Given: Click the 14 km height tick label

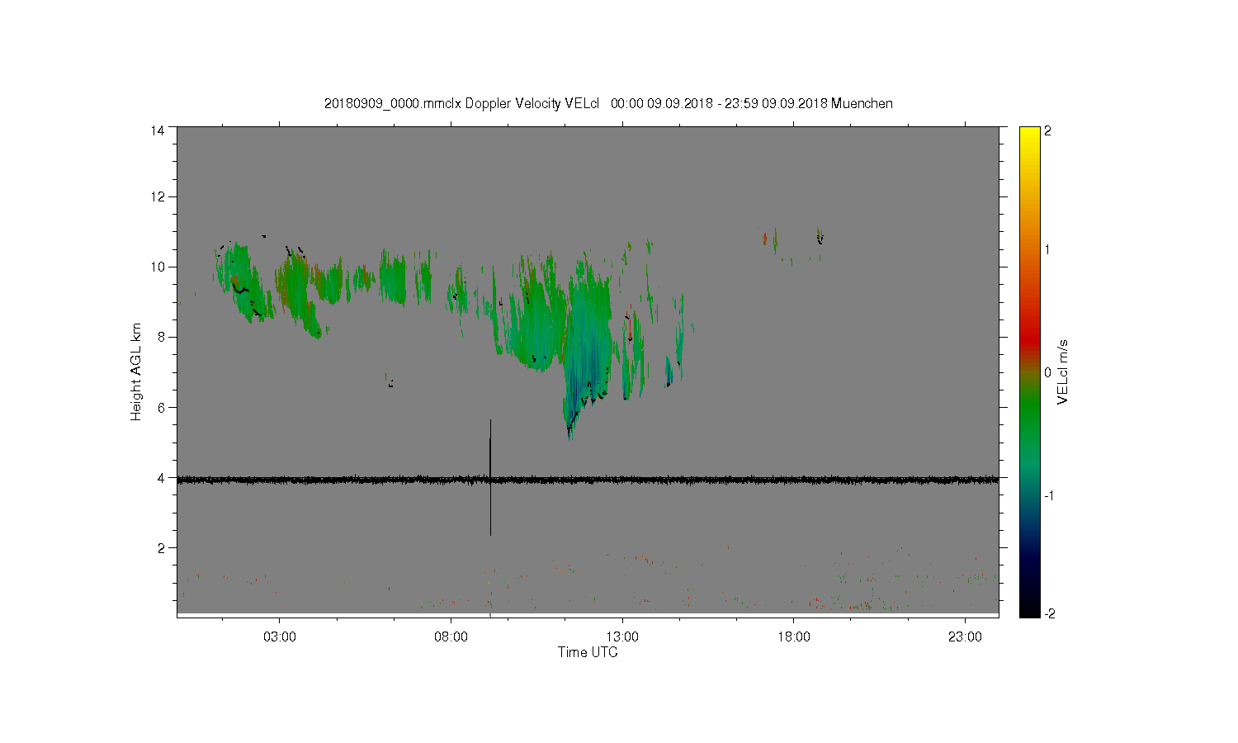Looking at the screenshot, I should [157, 130].
